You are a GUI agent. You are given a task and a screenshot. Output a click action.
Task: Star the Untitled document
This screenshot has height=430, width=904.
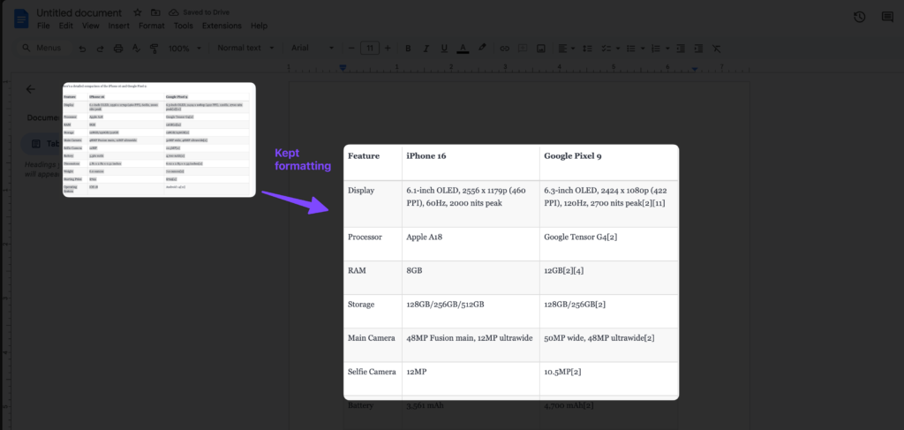pyautogui.click(x=136, y=12)
